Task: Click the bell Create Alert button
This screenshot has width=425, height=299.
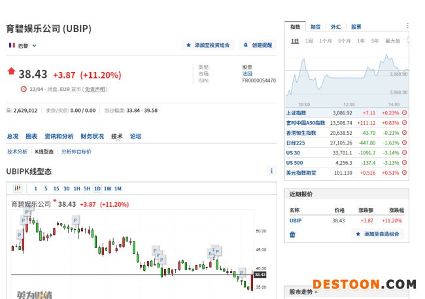Action: [258, 45]
